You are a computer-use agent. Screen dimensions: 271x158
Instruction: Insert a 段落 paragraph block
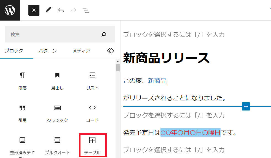click(22, 80)
